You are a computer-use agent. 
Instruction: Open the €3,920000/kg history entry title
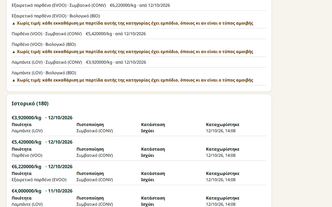26,118
